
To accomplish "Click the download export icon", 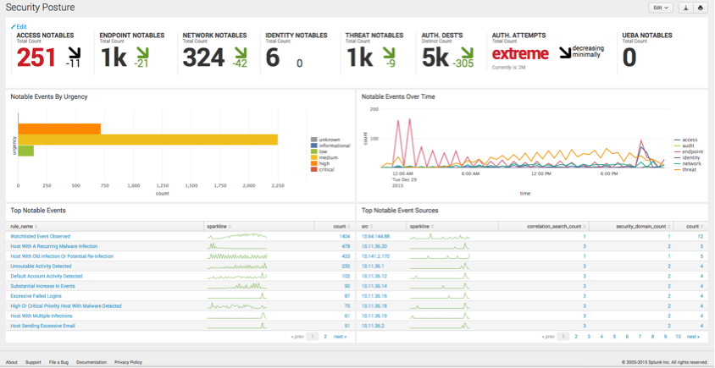I will tap(686, 8).
